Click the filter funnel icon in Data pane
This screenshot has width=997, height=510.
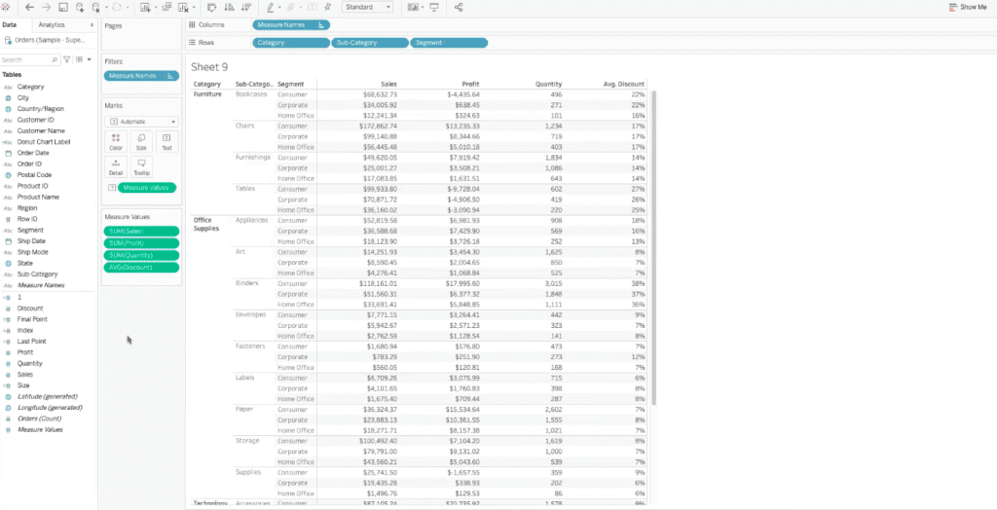[67, 59]
